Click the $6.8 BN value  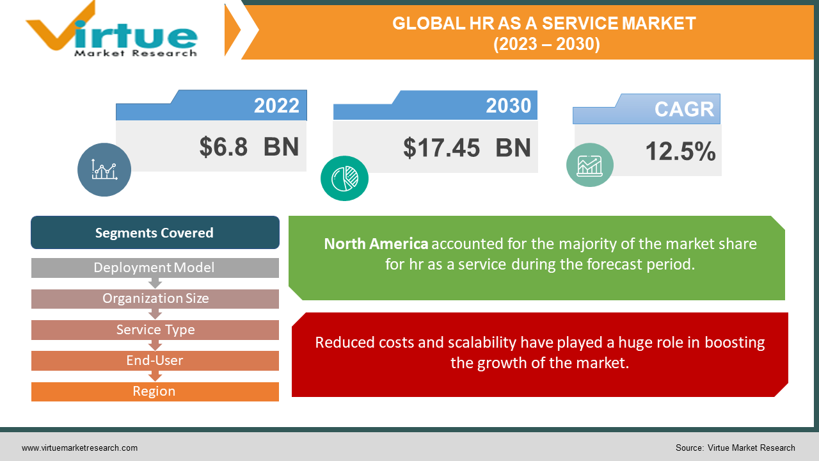[x=249, y=147]
